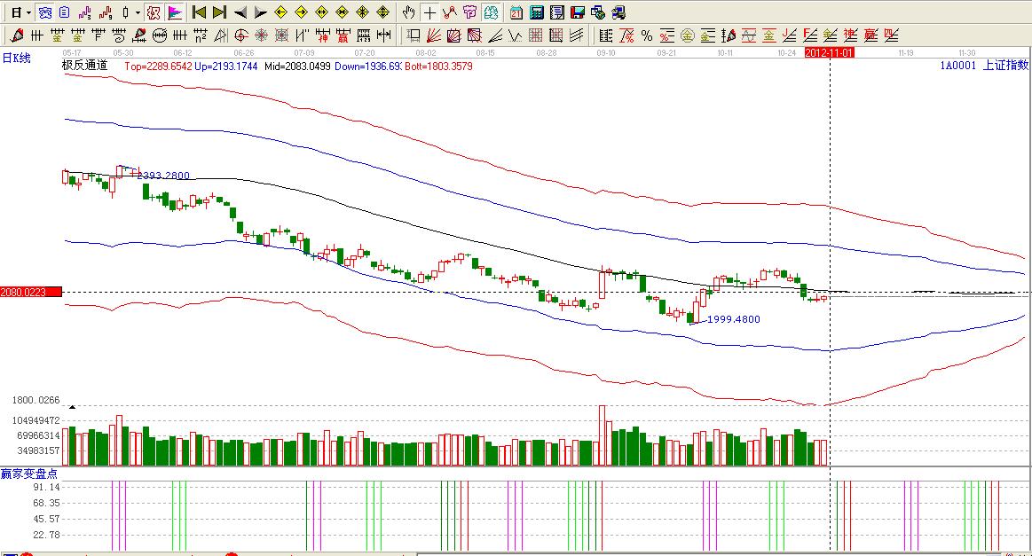The width and height of the screenshot is (1032, 556).
Task: Click the percent sign tool
Action: pyautogui.click(x=647, y=35)
